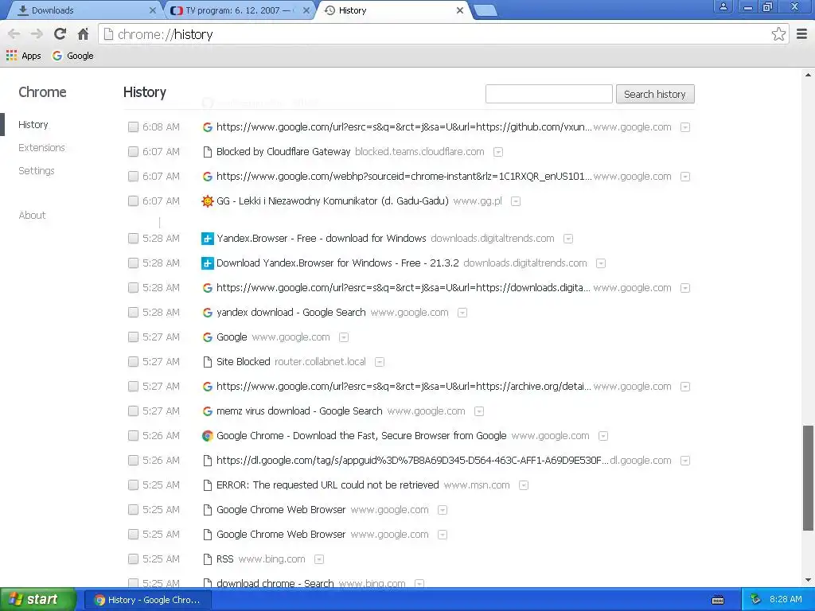Viewport: 815px width, 611px height.
Task: Click favicon of Download Yandex.Browser 21.3.2 entry
Action: [208, 263]
